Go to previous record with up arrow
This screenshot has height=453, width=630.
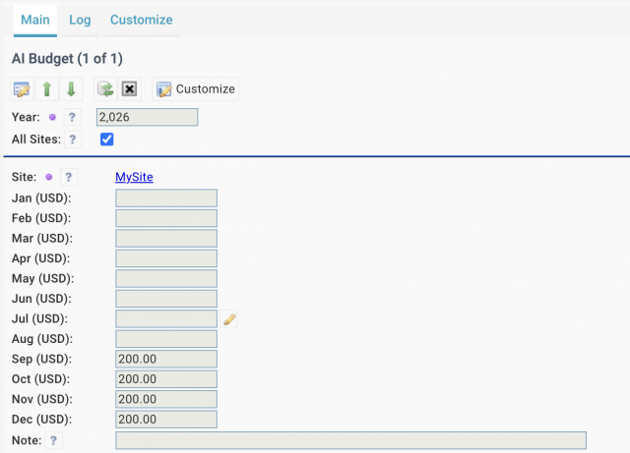coord(47,89)
